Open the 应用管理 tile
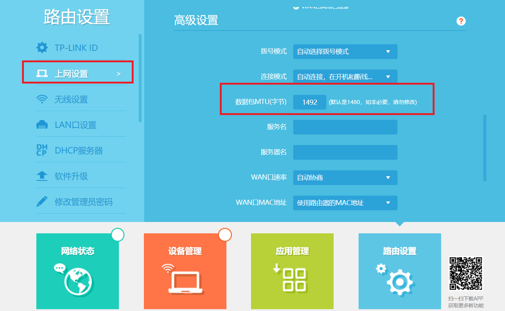505x311 pixels. click(x=292, y=271)
